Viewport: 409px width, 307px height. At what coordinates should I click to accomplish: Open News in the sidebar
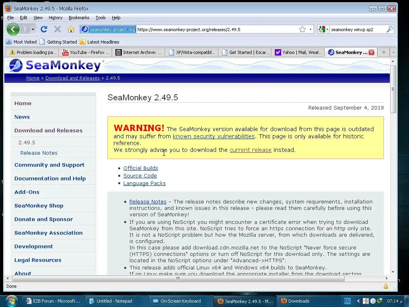tap(22, 117)
